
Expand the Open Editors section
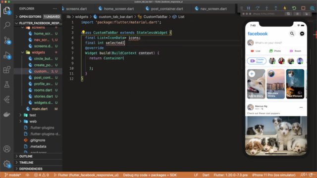[x=38, y=17]
